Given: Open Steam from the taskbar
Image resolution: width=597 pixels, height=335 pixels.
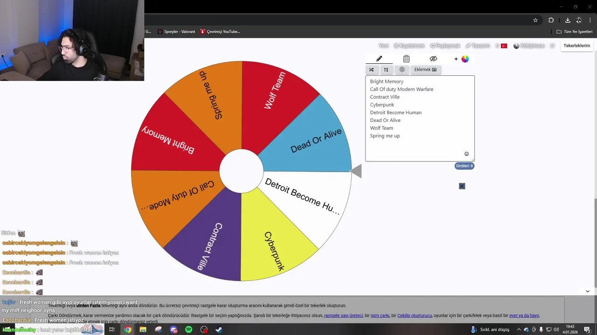Looking at the screenshot, I should 219,329.
